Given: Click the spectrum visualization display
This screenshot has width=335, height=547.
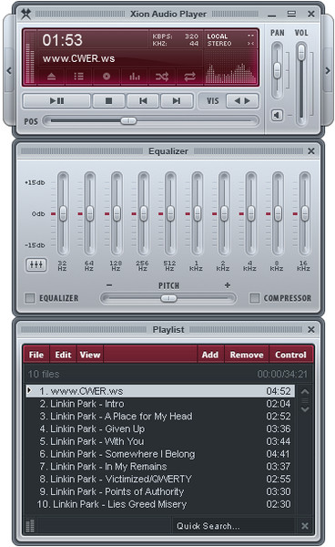Looking at the screenshot, I should coord(230,73).
